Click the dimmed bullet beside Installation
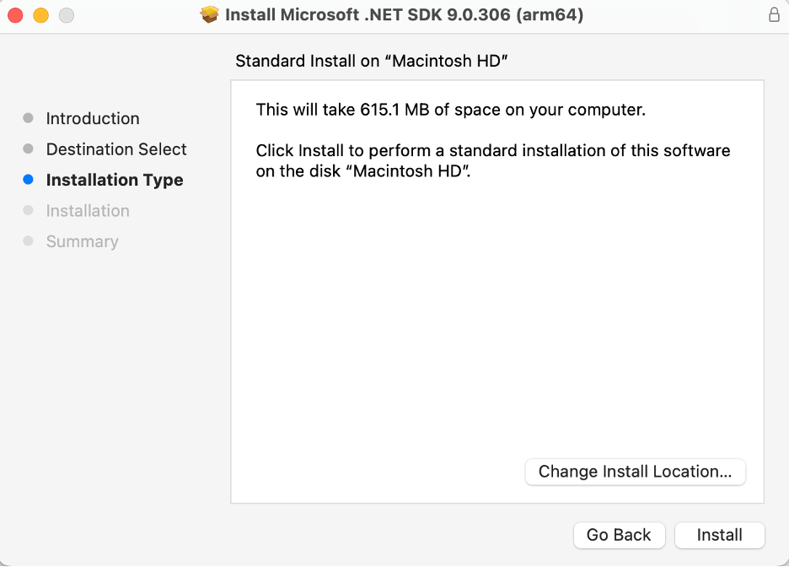The height and width of the screenshot is (567, 789). 29,211
